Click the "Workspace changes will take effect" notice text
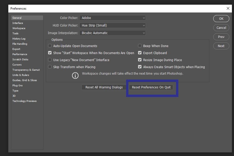Image resolution: width=234 pixels, height=156 pixels. tap(133, 73)
